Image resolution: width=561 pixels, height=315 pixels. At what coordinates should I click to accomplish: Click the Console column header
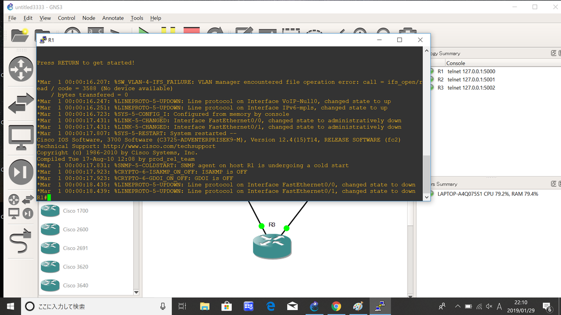tap(455, 63)
